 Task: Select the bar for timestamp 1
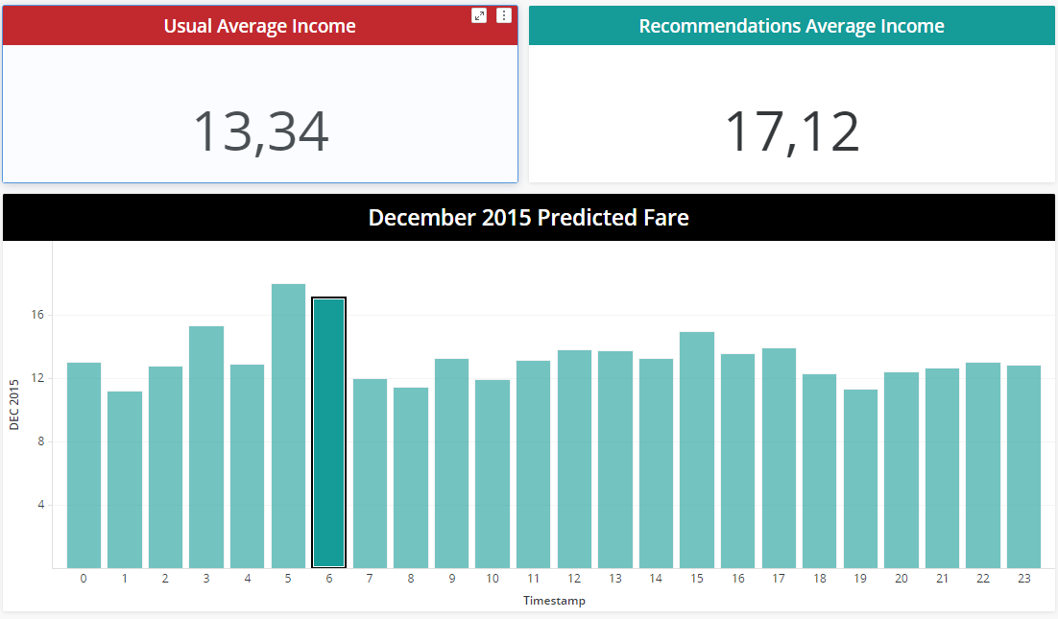(125, 480)
